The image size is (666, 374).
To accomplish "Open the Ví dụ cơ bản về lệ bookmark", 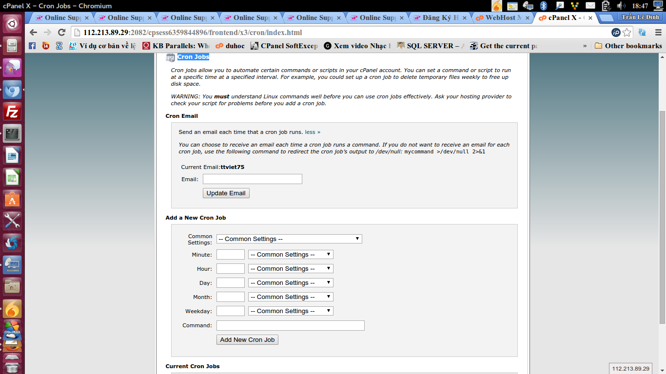I will click(102, 46).
